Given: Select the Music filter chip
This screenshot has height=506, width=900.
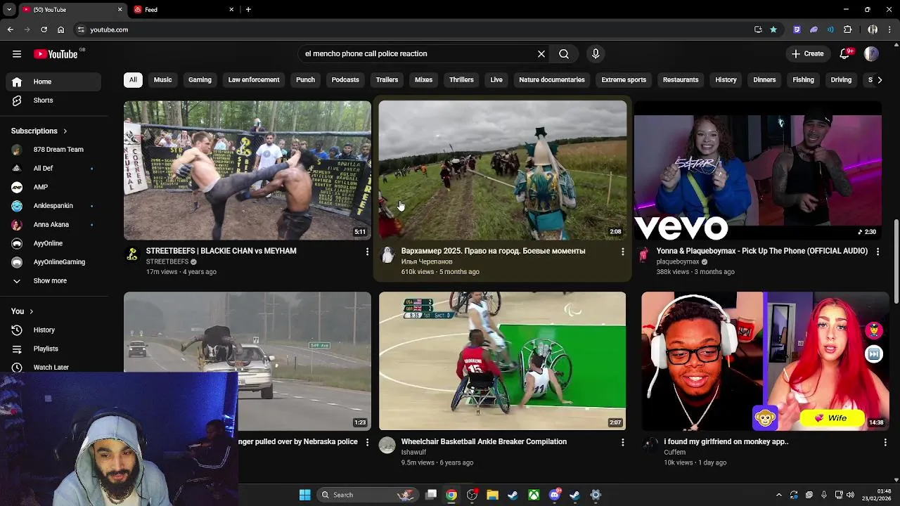Looking at the screenshot, I should click(x=162, y=79).
